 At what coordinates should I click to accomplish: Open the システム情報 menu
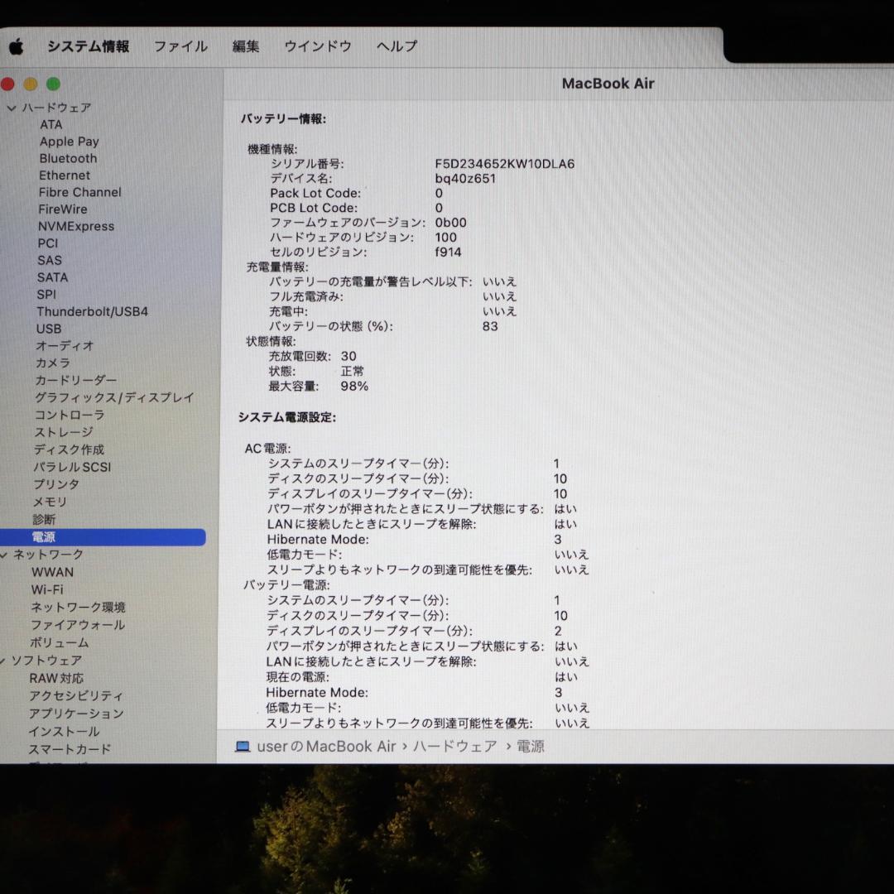[x=89, y=46]
